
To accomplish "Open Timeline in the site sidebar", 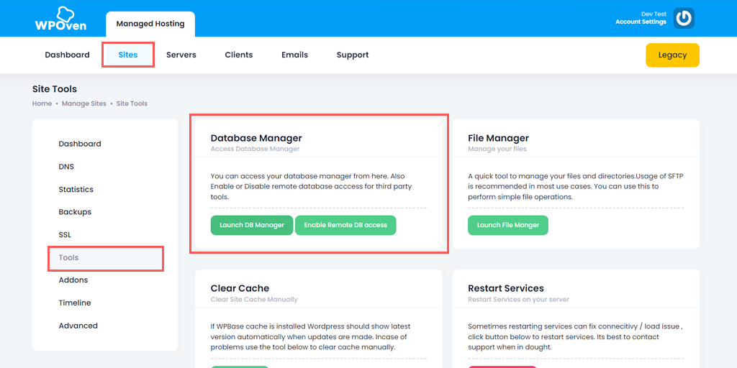I will pyautogui.click(x=75, y=303).
